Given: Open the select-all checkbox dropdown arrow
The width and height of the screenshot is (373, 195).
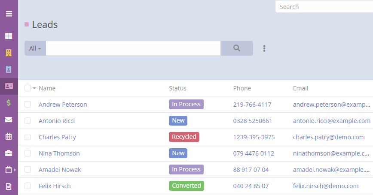Looking at the screenshot, I should point(34,88).
